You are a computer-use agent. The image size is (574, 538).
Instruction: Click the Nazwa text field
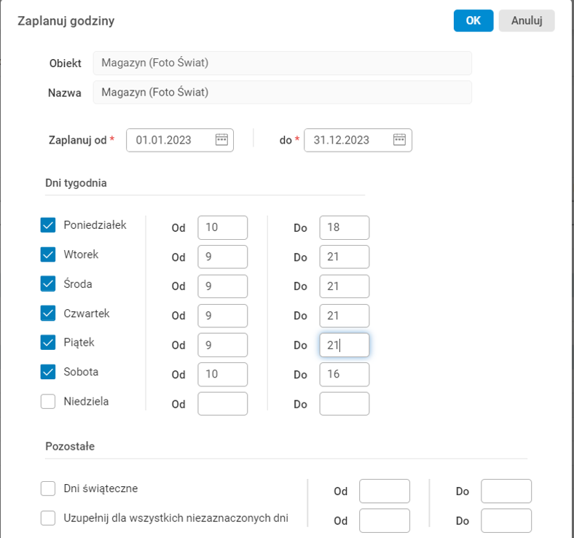(282, 93)
